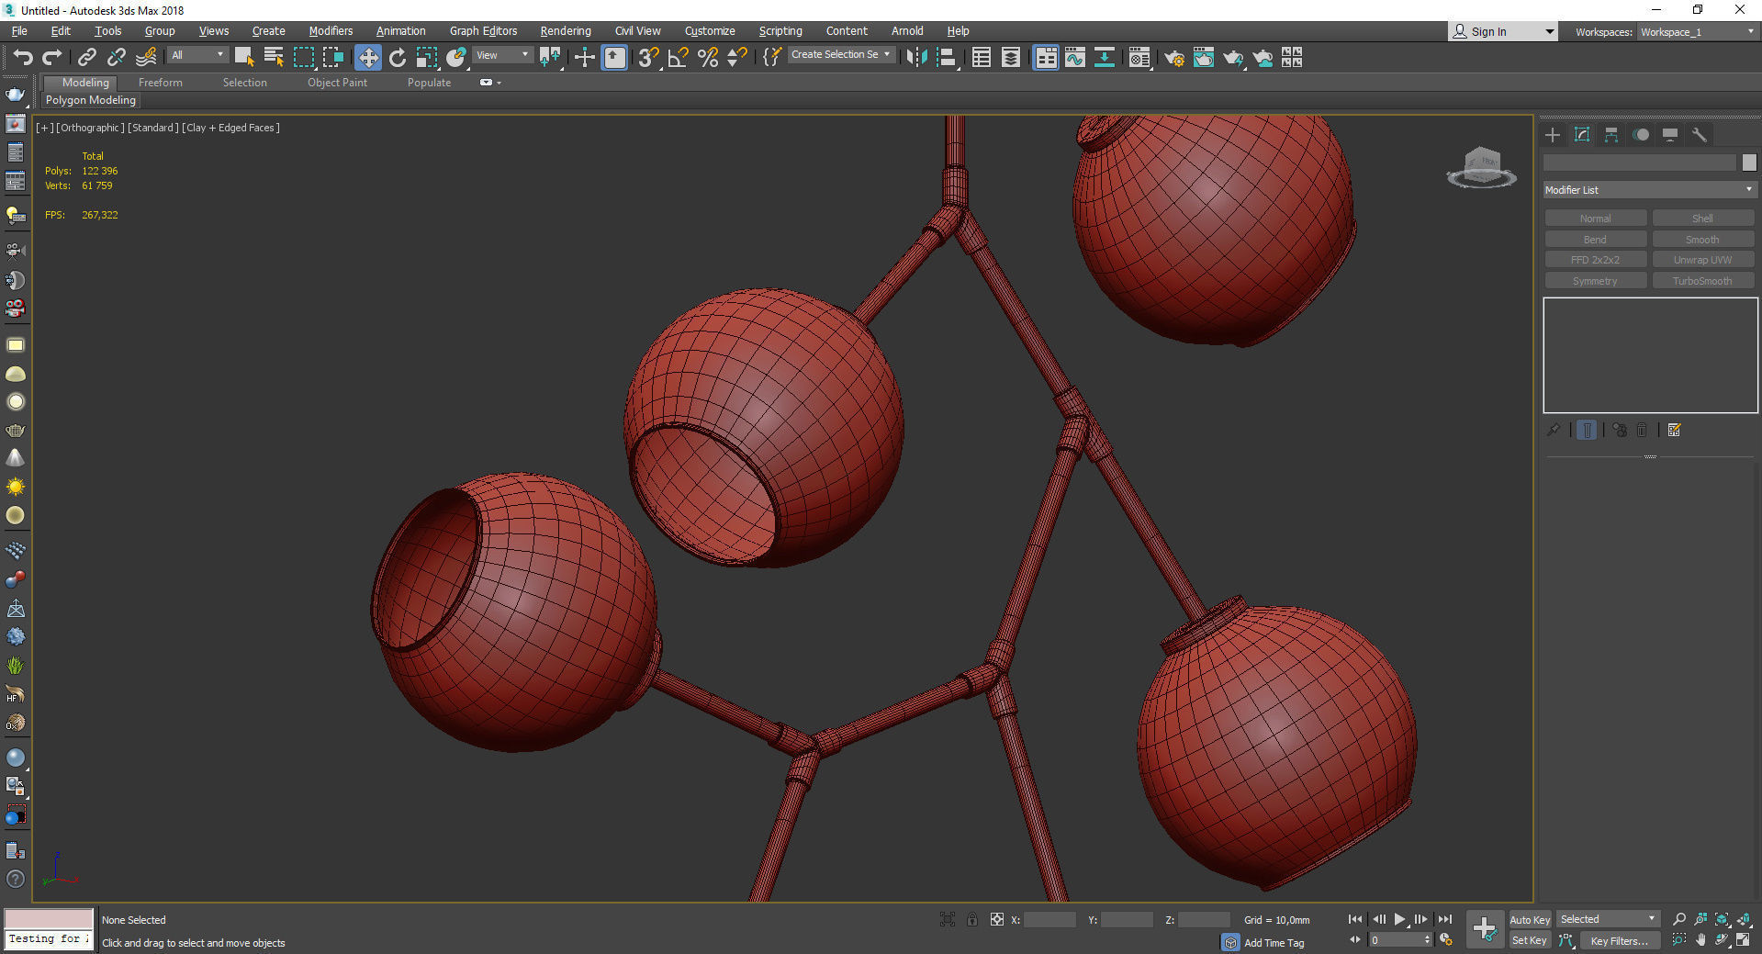The height and width of the screenshot is (954, 1762).
Task: Open the Schematic View icon
Action: (1105, 58)
